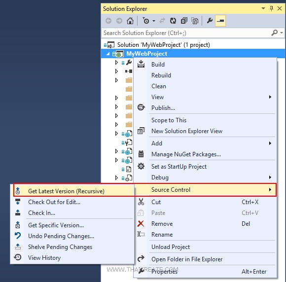Choose Shelve Pending Changes

pos(60,247)
